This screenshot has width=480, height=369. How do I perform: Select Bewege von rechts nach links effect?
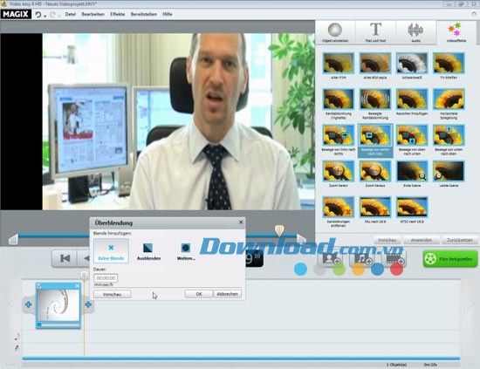(375, 140)
